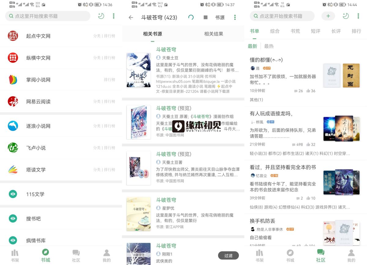Open the 斗破苍穹 cover by 天蚕土豆 with 书源(11)
The image size is (367, 265).
pos(139,70)
